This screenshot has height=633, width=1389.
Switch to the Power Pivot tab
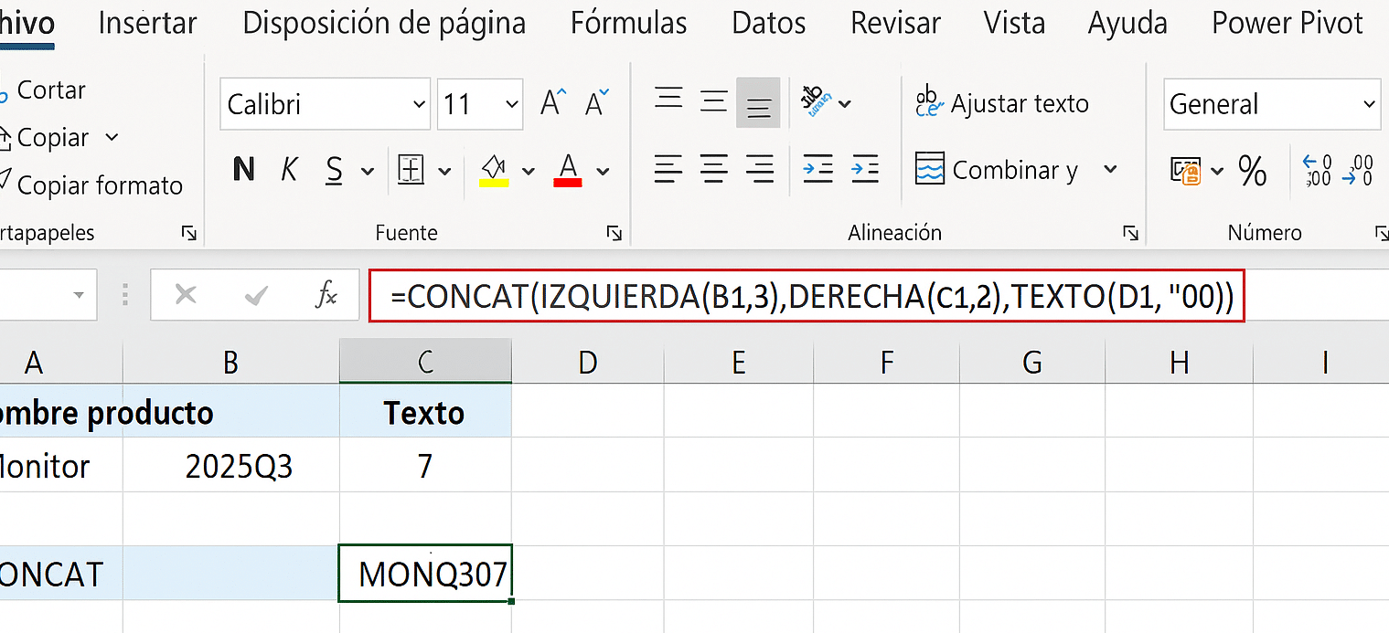click(x=1287, y=23)
